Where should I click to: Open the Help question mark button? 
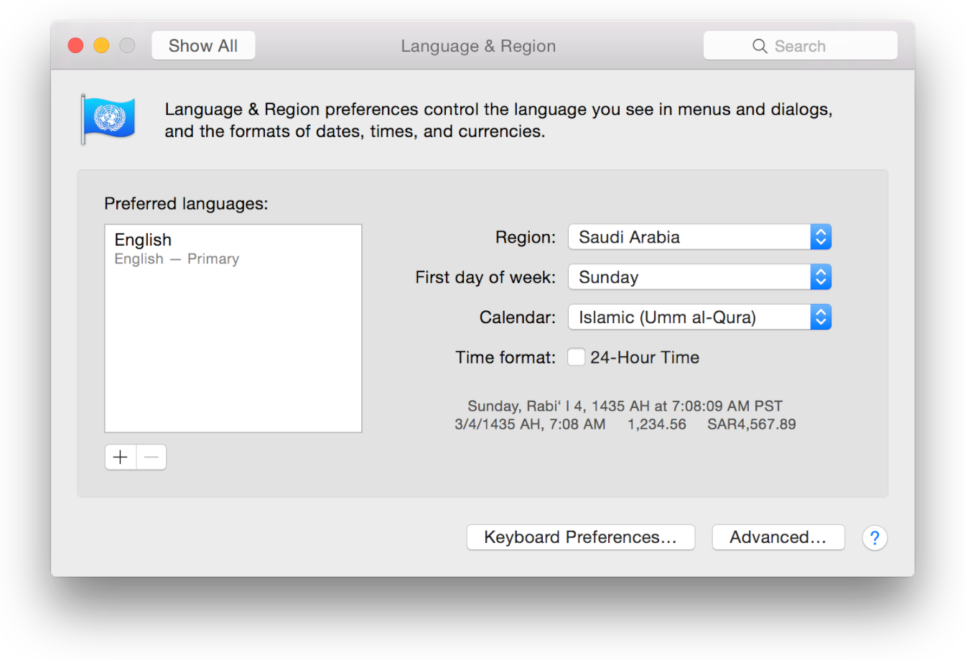[x=875, y=537]
